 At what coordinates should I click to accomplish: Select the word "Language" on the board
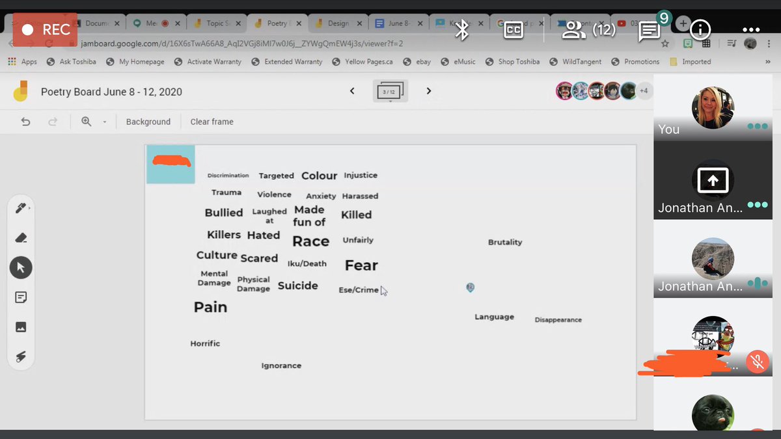tap(494, 317)
